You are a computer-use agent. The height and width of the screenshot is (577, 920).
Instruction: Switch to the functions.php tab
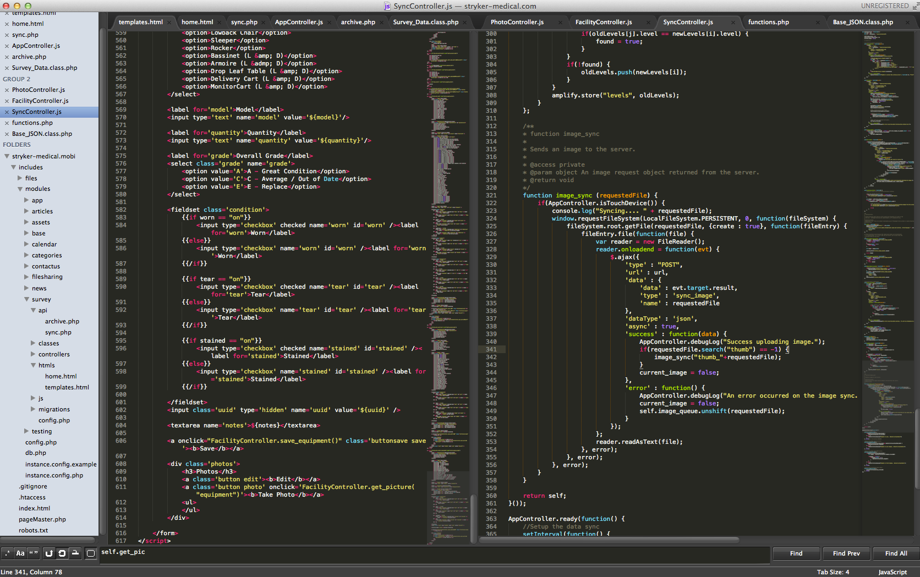(769, 23)
